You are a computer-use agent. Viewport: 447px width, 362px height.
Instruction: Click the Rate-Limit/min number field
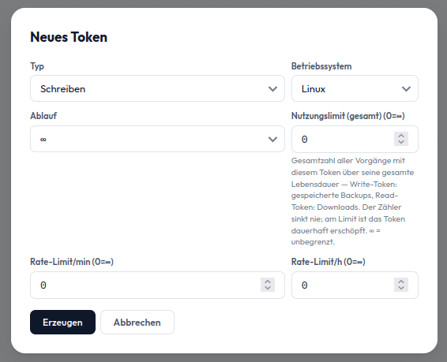pyautogui.click(x=157, y=285)
